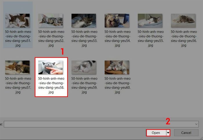Click the file name label ending yeu55.jpg
The image size is (203, 140).
click(151, 39)
